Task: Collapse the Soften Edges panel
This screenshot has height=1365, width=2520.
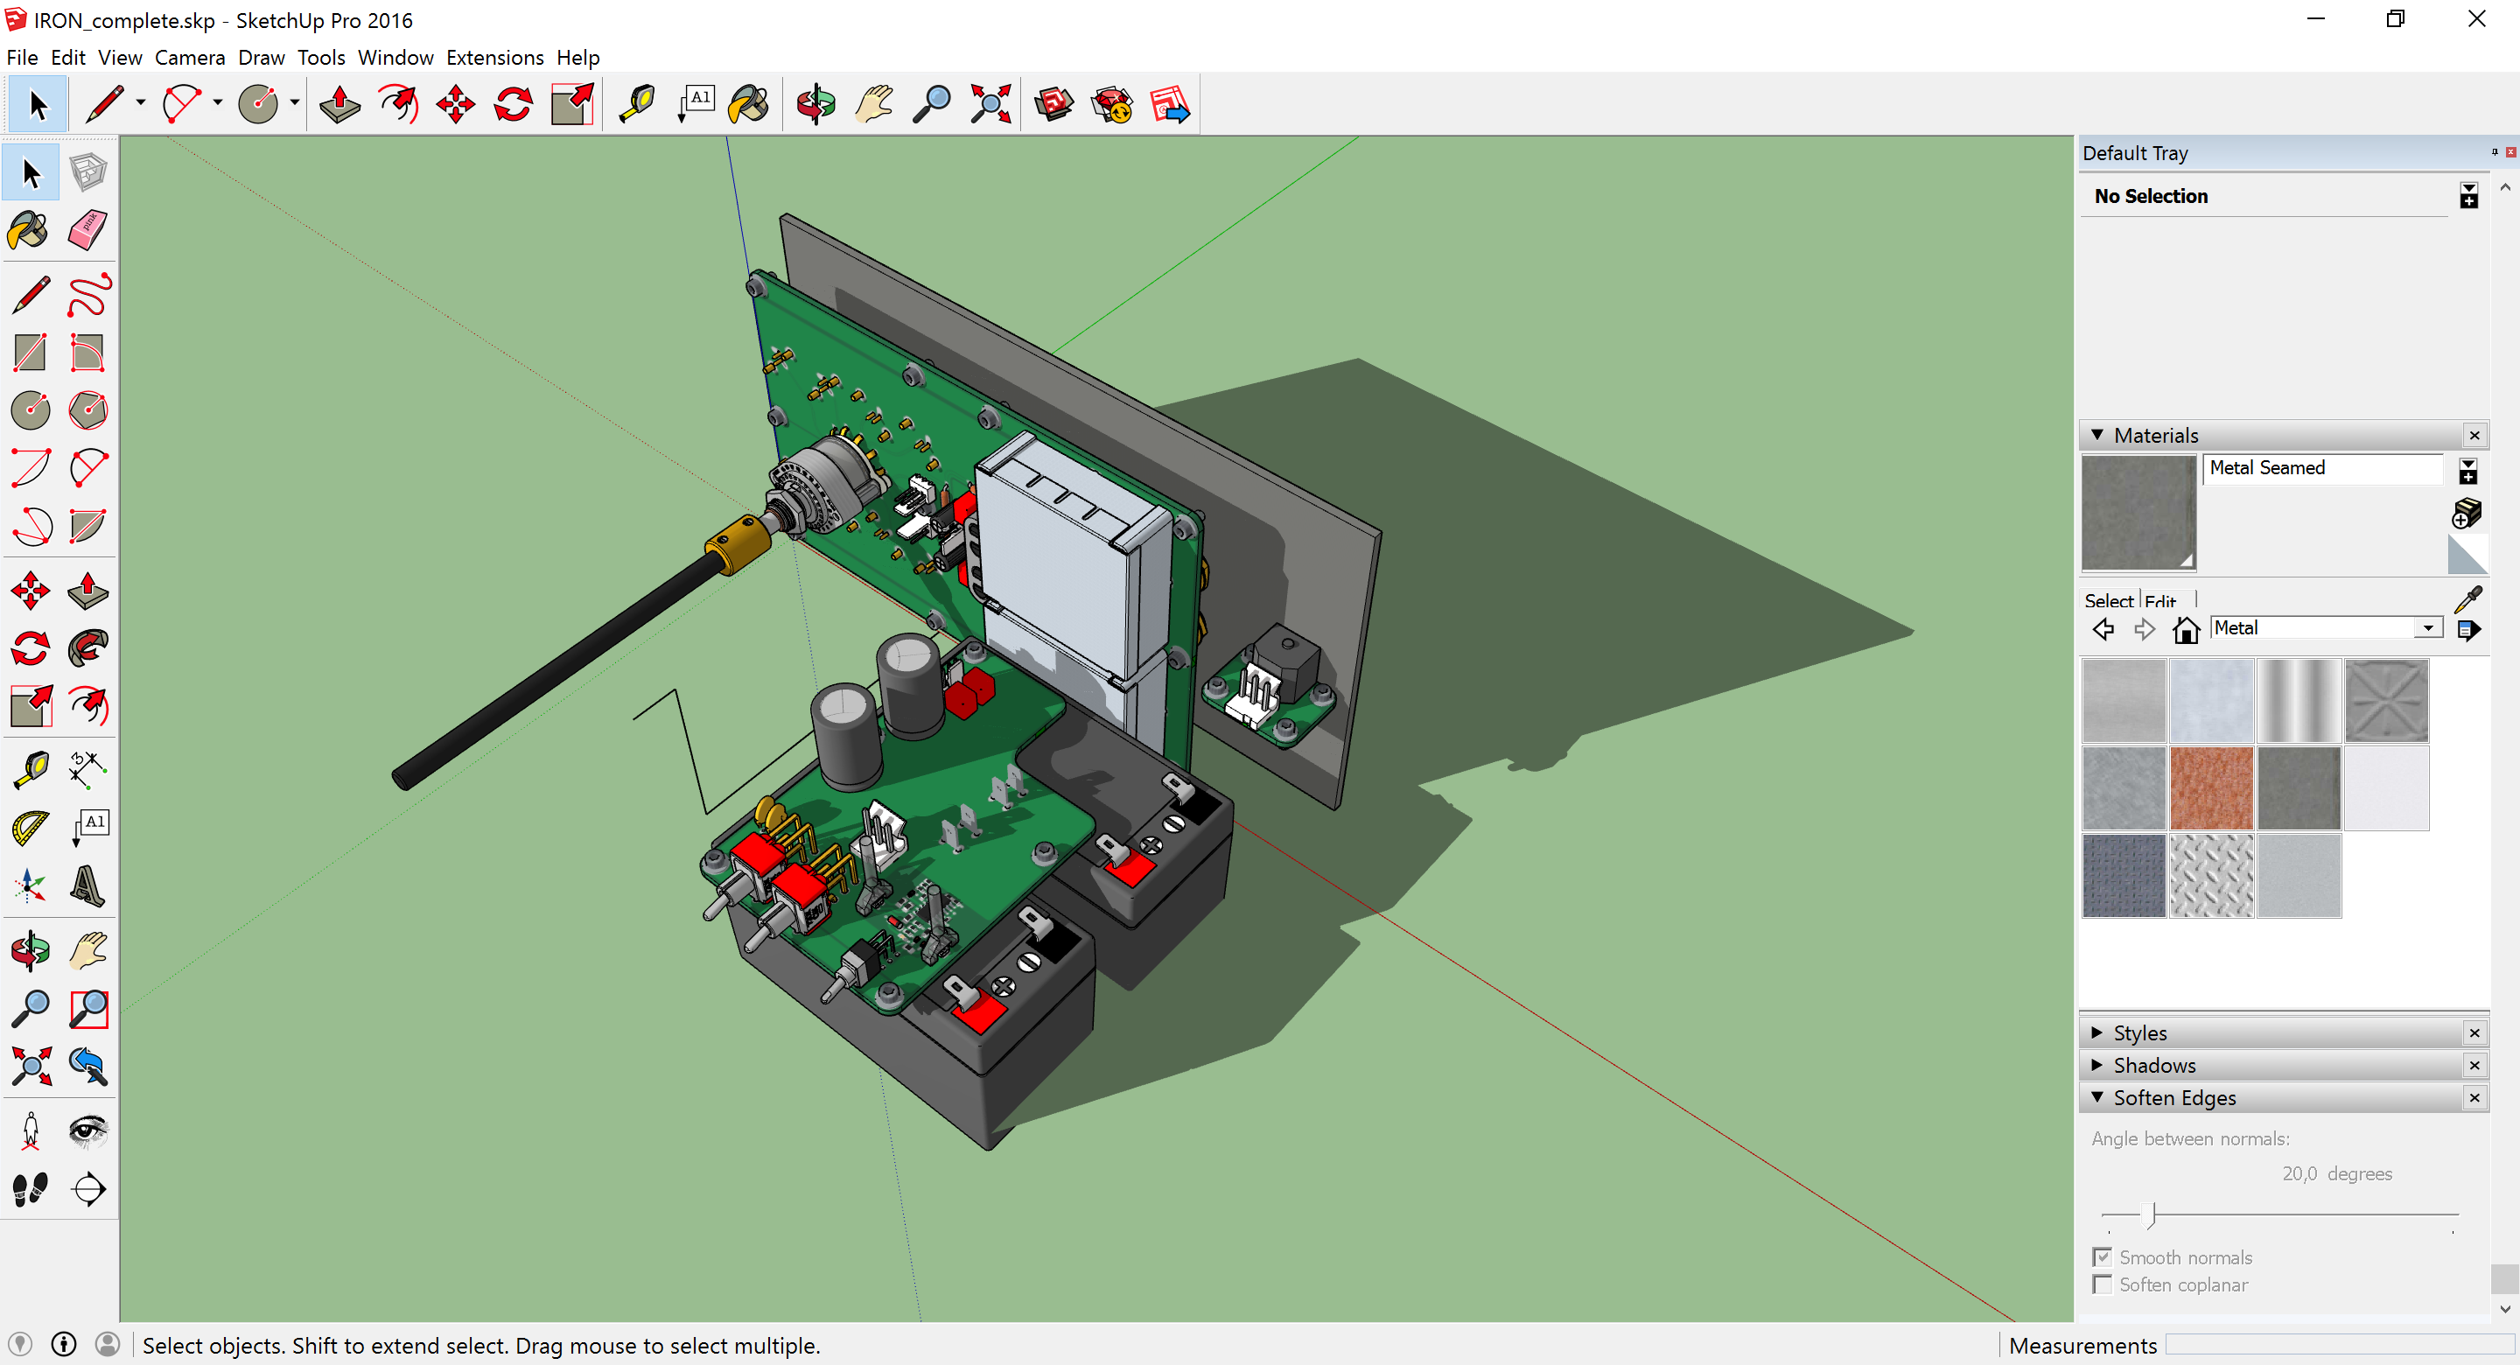Action: click(x=2097, y=1097)
